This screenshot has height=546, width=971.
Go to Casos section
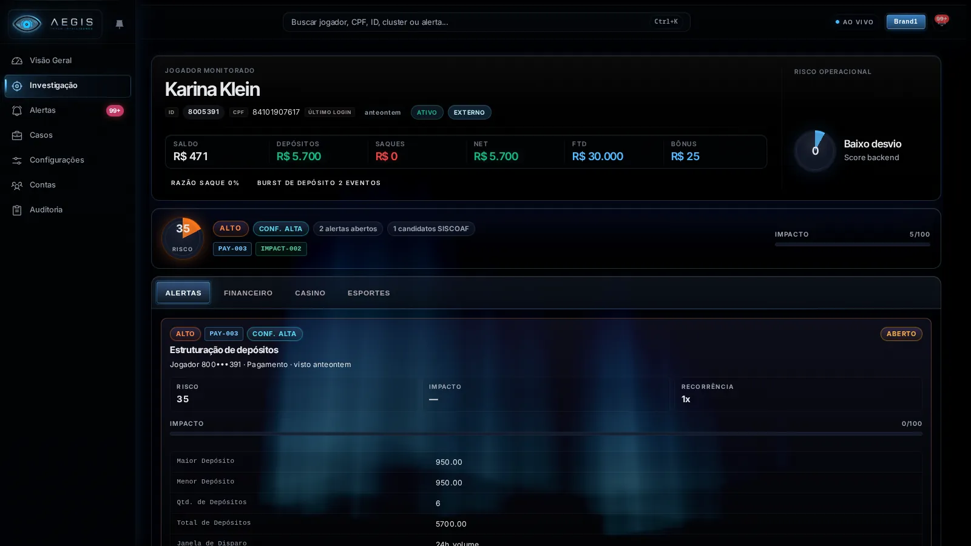point(67,135)
